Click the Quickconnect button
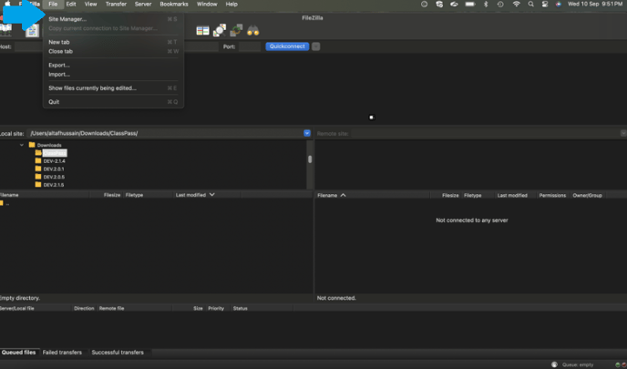Image resolution: width=627 pixels, height=369 pixels. click(287, 46)
